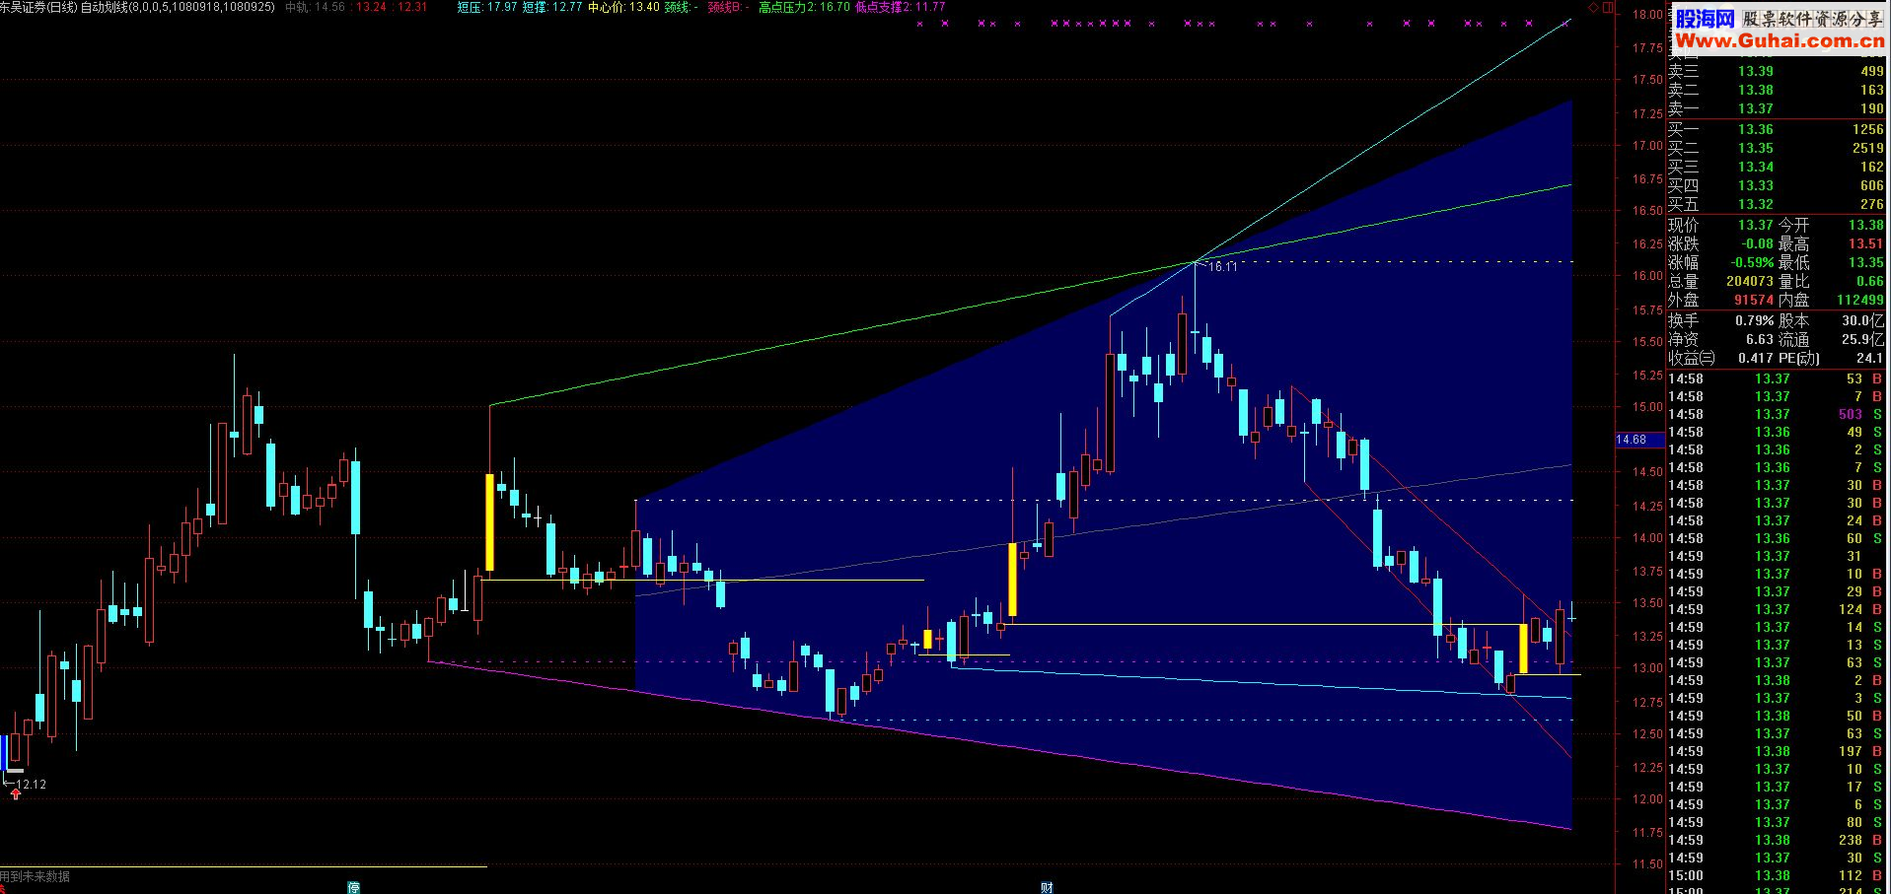Open the 自动划线 indicator parameters label
This screenshot has width=1891, height=894.
178,7
